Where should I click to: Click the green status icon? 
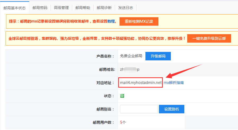pyautogui.click(x=122, y=96)
